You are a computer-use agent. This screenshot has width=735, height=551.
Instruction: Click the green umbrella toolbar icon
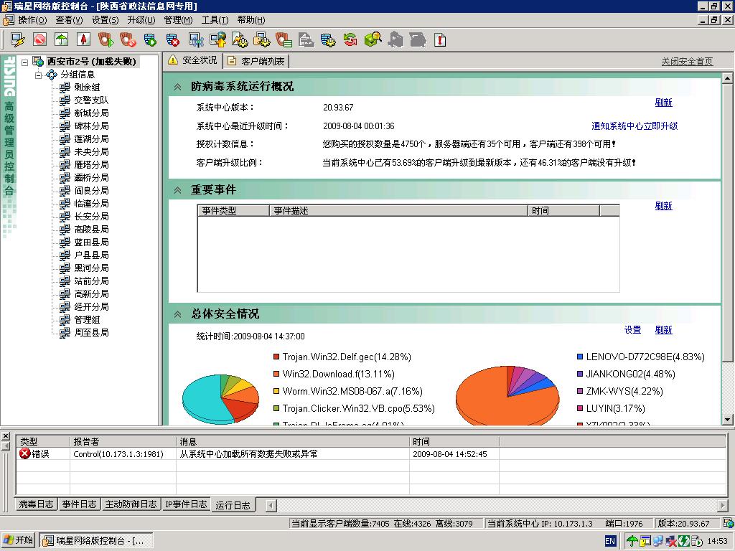[62, 40]
